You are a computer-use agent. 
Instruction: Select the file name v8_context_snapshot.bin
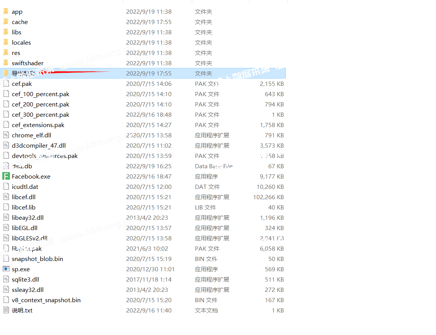pos(46,300)
